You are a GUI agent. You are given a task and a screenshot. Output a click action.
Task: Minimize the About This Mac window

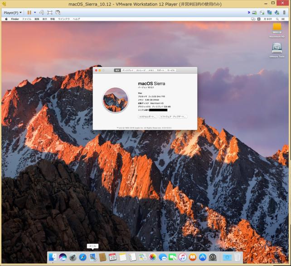tap(100, 71)
